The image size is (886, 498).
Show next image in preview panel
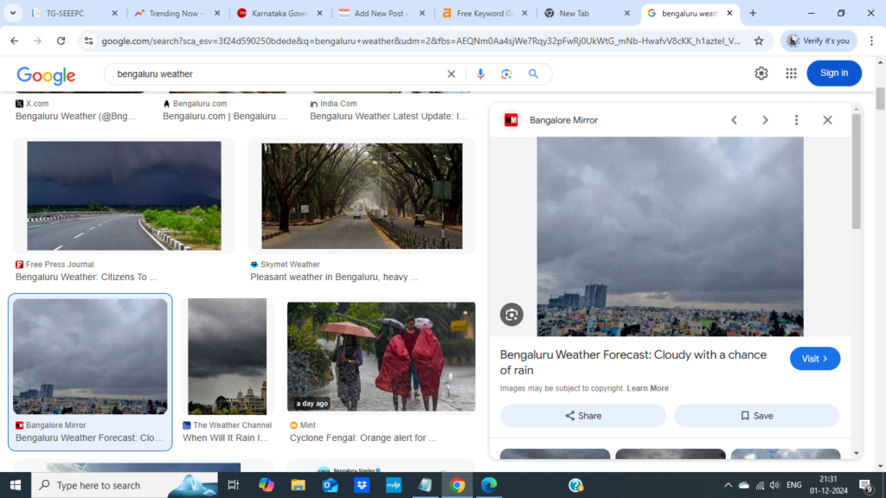[765, 119]
